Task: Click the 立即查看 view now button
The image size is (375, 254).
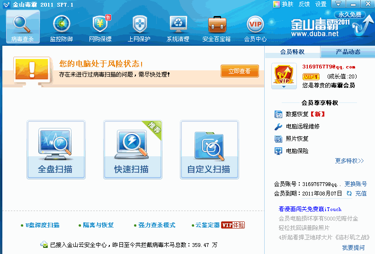Action: pyautogui.click(x=240, y=71)
